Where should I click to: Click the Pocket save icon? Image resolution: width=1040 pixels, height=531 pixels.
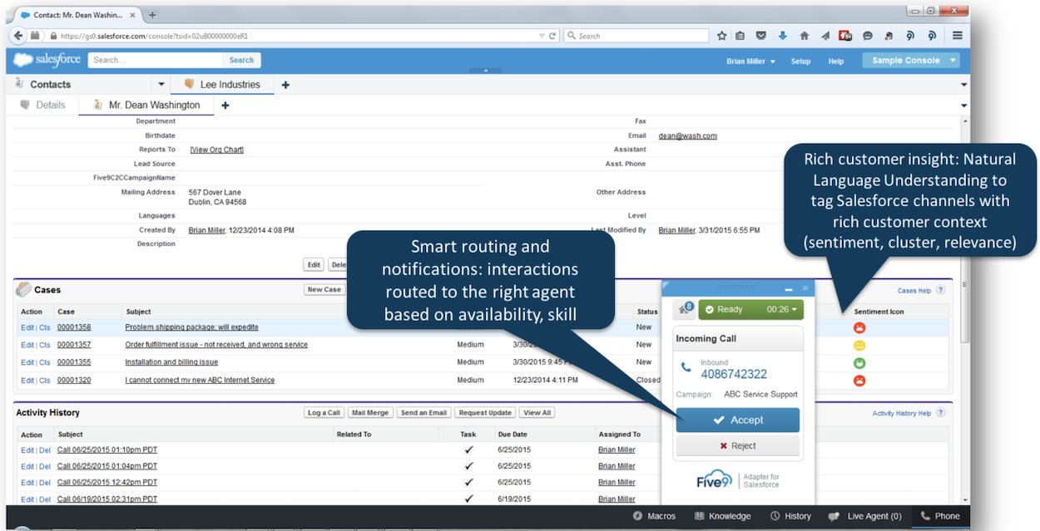pos(761,36)
